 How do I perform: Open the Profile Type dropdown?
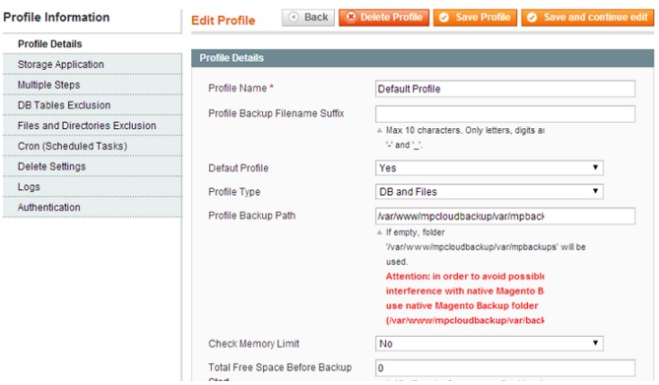[489, 192]
